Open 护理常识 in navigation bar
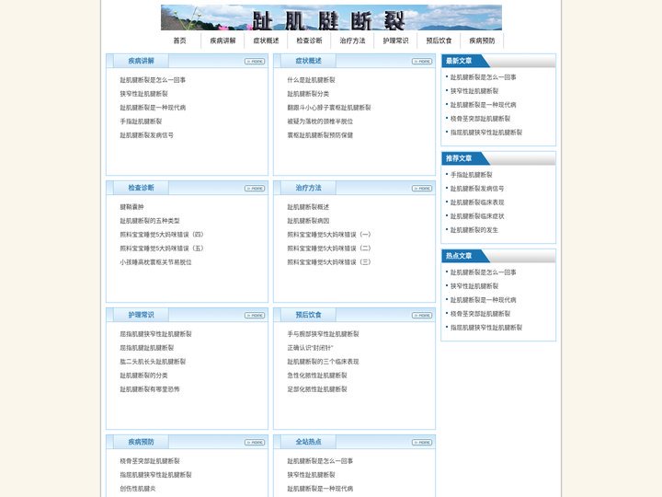This screenshot has width=662, height=497. click(395, 40)
